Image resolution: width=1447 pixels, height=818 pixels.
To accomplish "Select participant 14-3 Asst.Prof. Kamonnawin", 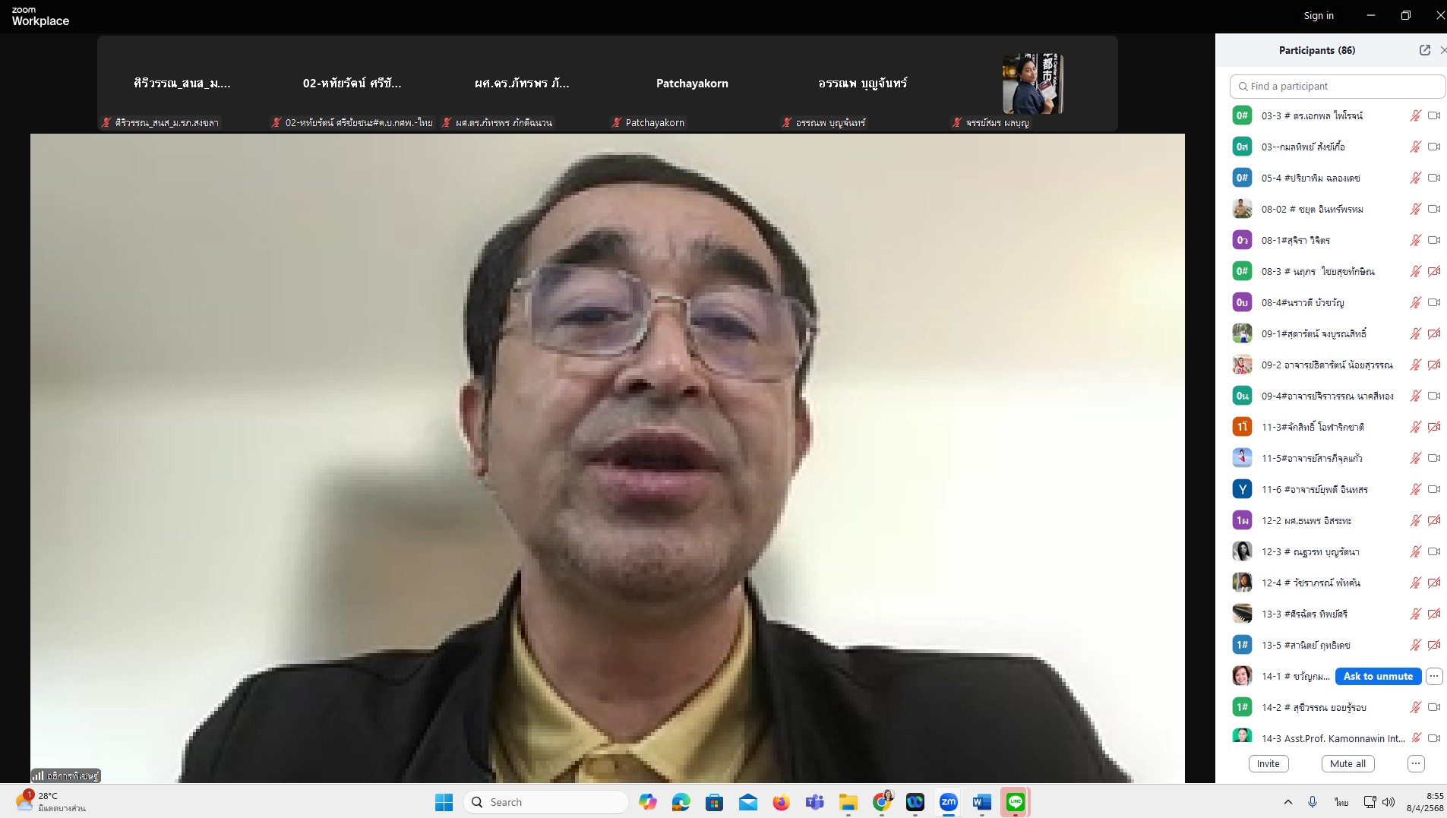I will [x=1337, y=737].
